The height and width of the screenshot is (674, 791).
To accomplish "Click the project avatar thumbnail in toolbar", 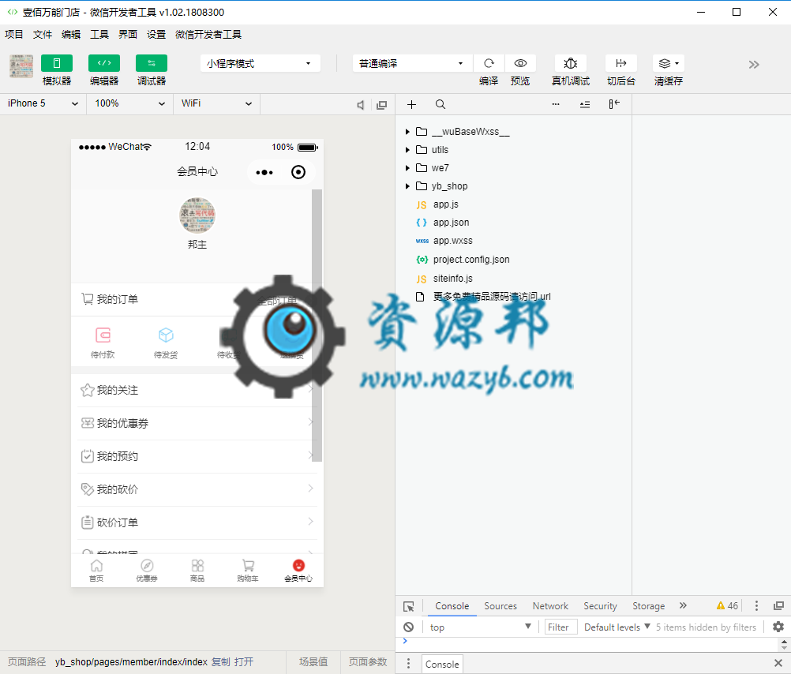I will pos(21,66).
